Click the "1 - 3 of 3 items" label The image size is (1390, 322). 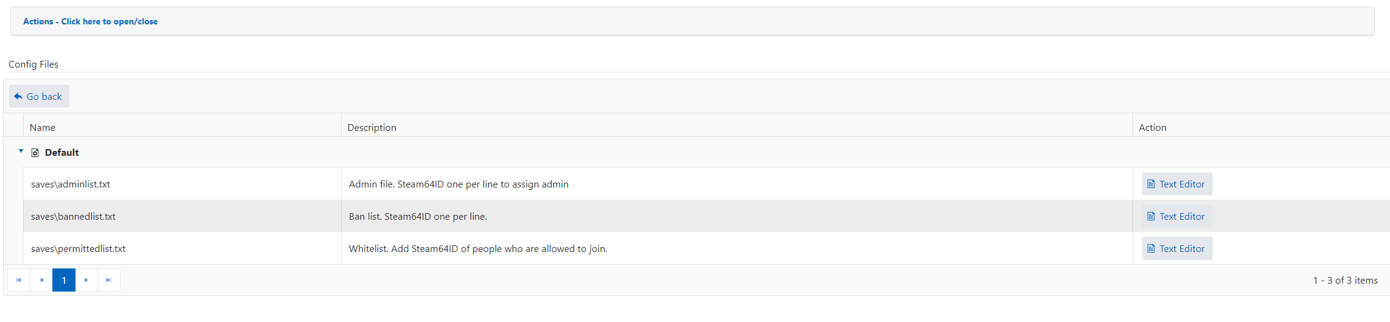tap(1345, 280)
